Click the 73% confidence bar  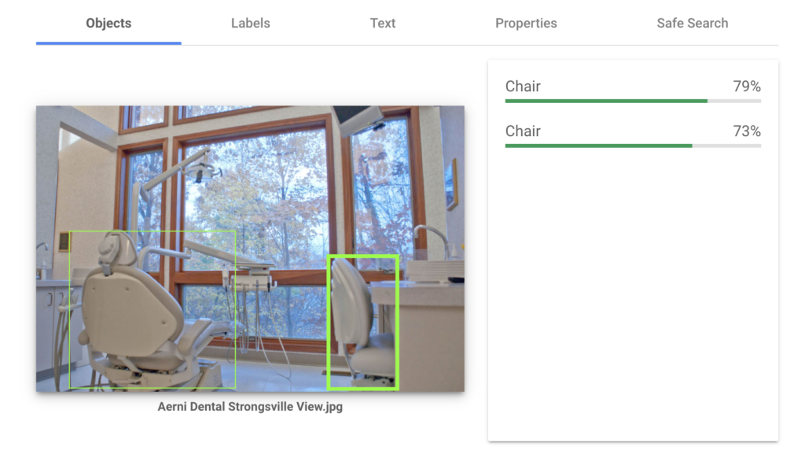tap(597, 146)
